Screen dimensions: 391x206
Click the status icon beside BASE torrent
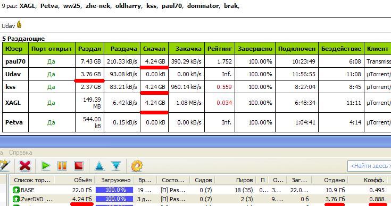[x=16, y=190]
